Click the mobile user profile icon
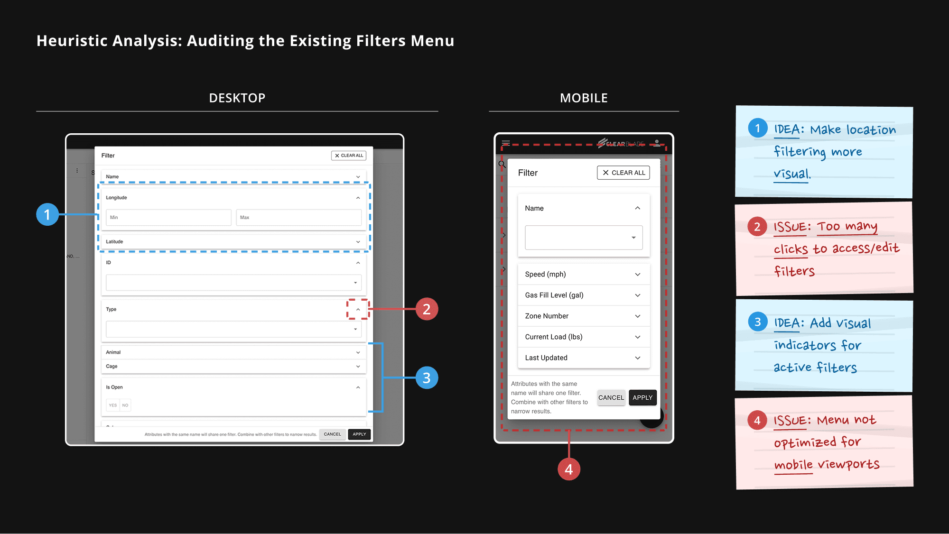The image size is (949, 534). [657, 143]
